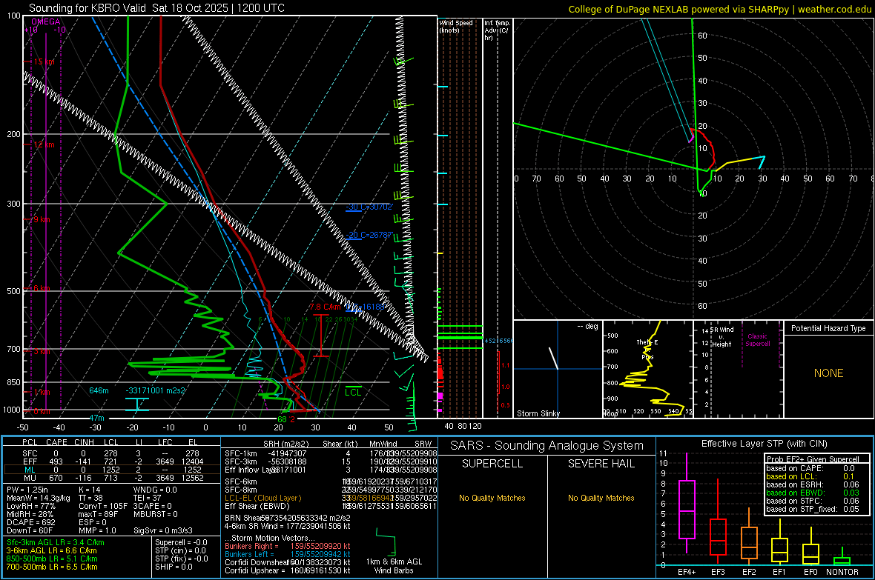
Task: Select the Sfc-3km AGL LR entry
Action: pyautogui.click(x=56, y=542)
